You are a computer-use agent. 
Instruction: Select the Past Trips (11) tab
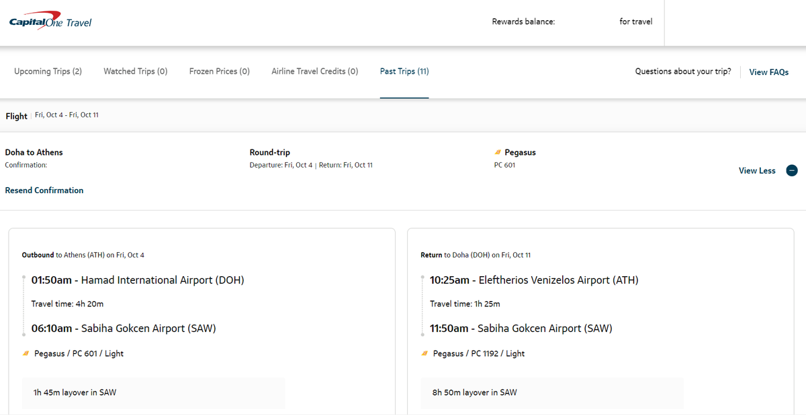point(404,71)
